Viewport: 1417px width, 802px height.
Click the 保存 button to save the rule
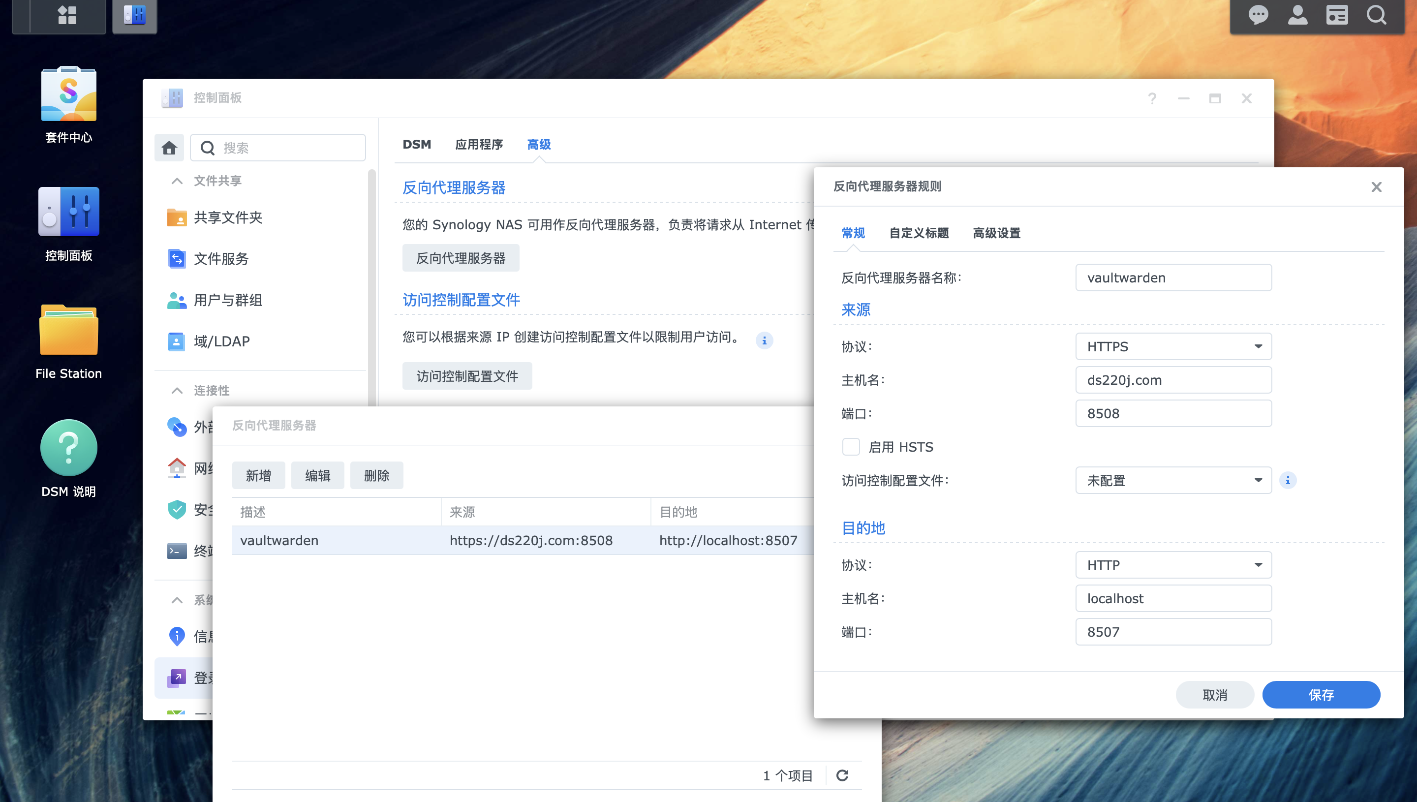pos(1321,695)
